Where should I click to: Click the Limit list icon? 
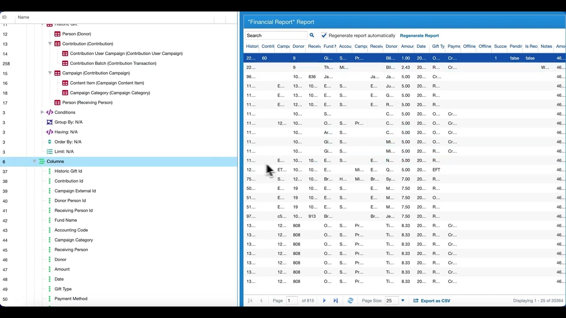click(50, 151)
